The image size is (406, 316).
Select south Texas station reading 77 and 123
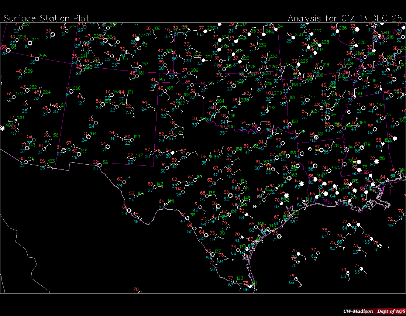tap(235, 282)
